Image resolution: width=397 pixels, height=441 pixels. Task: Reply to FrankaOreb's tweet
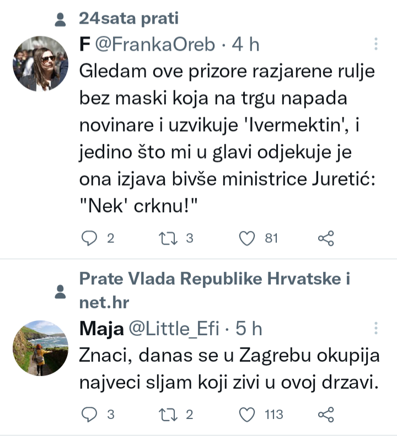click(x=90, y=238)
